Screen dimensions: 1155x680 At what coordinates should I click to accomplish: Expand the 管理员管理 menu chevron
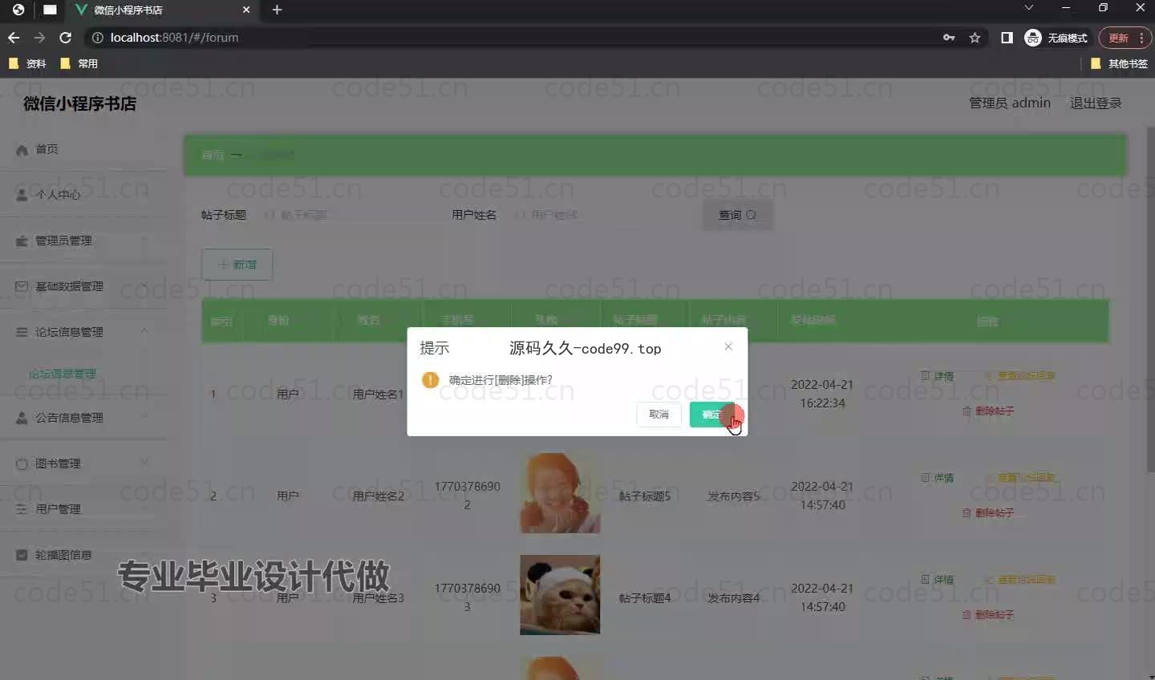click(x=144, y=240)
